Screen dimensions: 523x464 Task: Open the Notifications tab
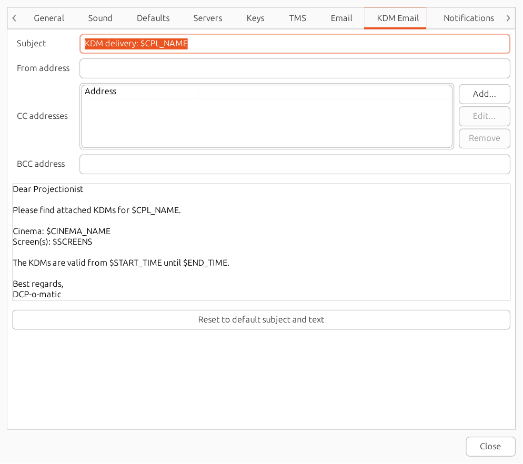coord(468,18)
